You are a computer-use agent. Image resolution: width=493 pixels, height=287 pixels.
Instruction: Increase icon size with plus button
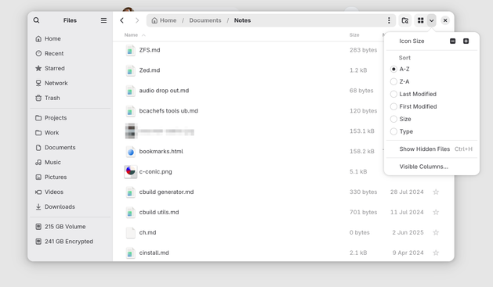pos(466,41)
